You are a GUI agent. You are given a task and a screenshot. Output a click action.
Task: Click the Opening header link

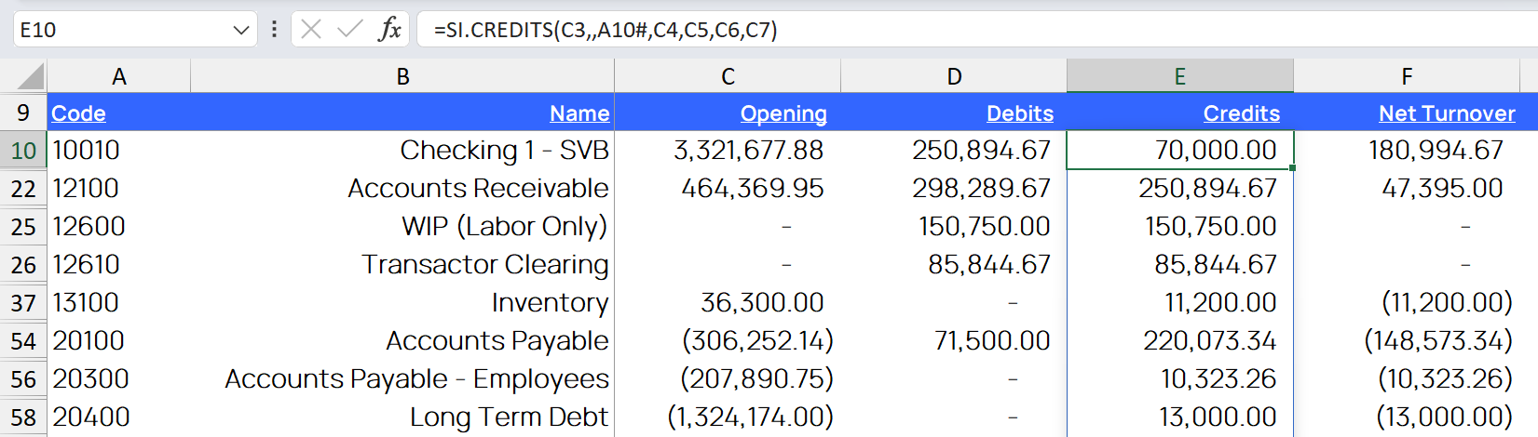coord(783,113)
